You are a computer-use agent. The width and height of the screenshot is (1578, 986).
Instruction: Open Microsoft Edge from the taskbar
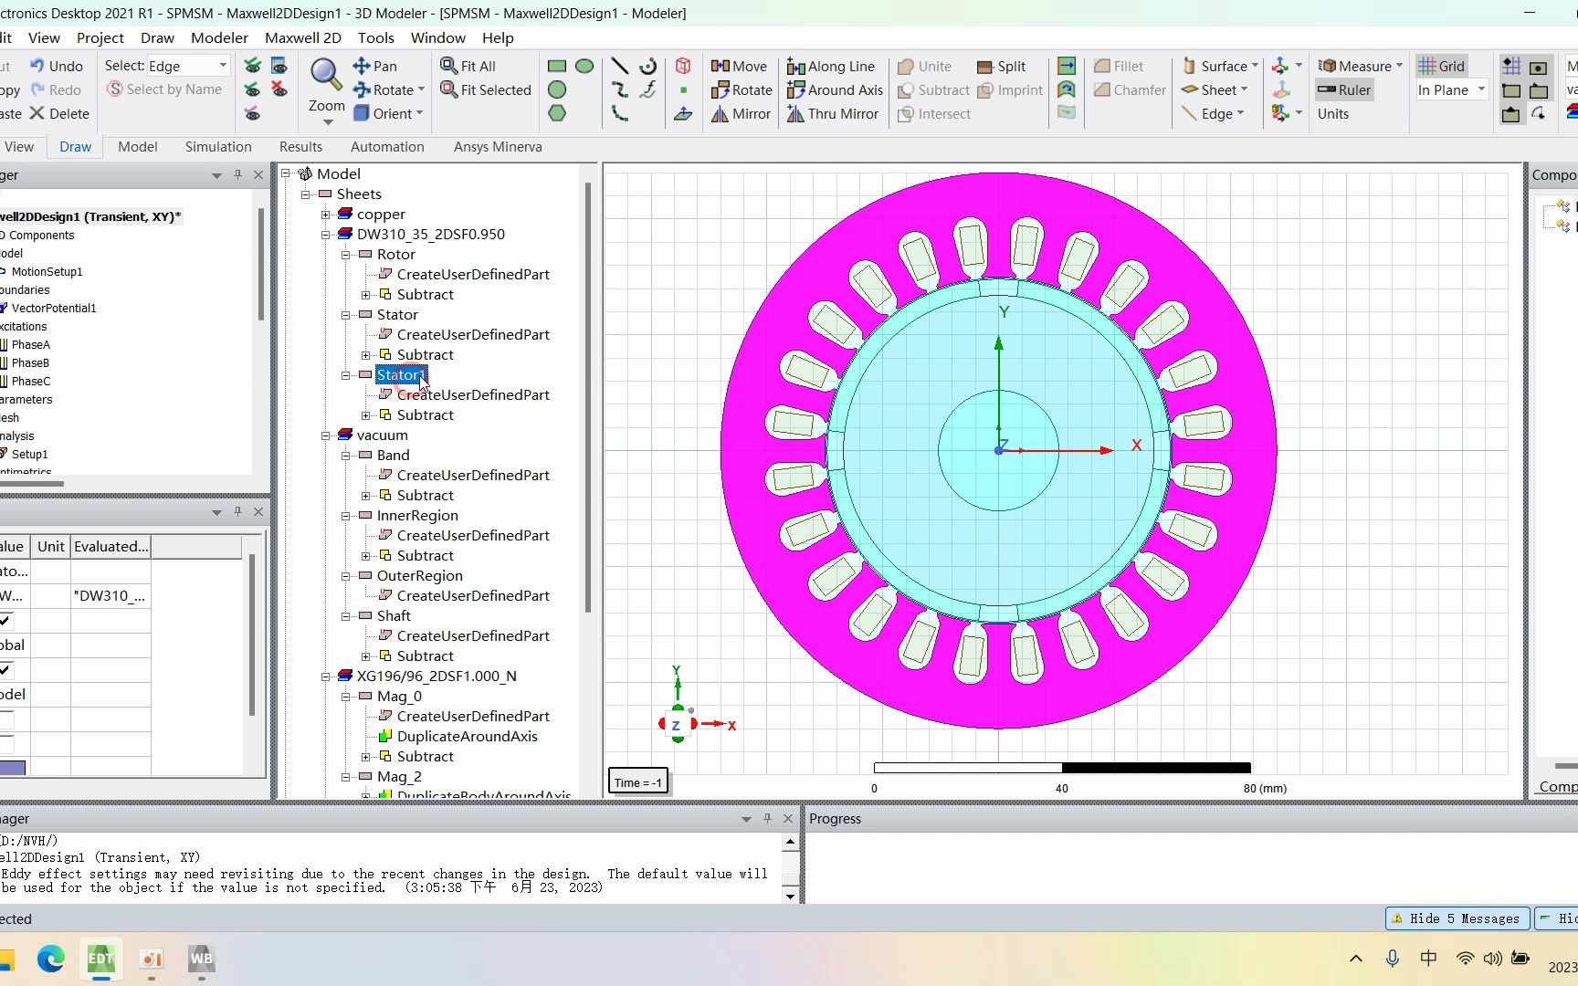point(50,959)
